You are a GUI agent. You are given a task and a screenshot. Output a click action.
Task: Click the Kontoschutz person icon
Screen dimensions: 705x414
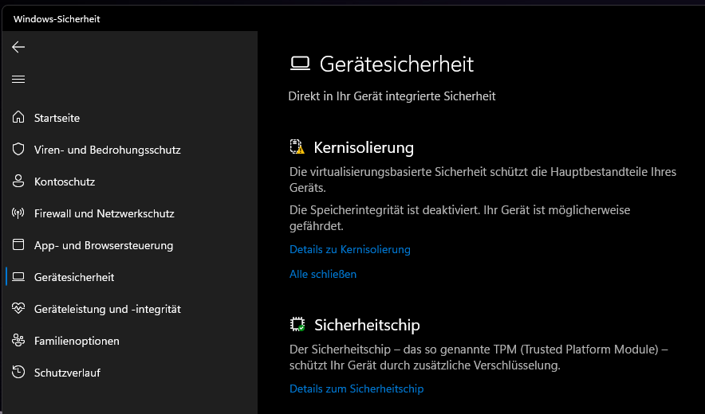(x=18, y=182)
